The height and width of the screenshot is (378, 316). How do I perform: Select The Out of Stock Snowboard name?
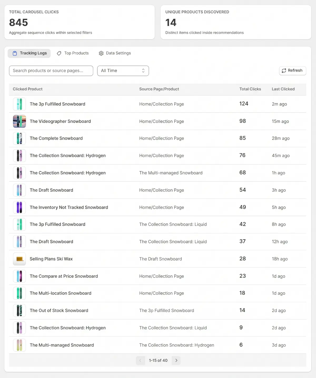[x=59, y=311]
